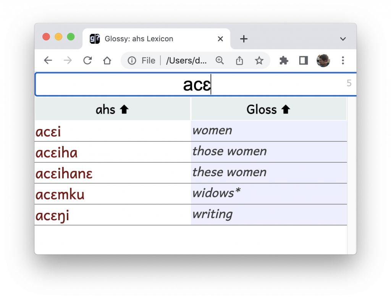Share this page via the share icon
The width and height of the screenshot is (391, 300).
[x=239, y=60]
